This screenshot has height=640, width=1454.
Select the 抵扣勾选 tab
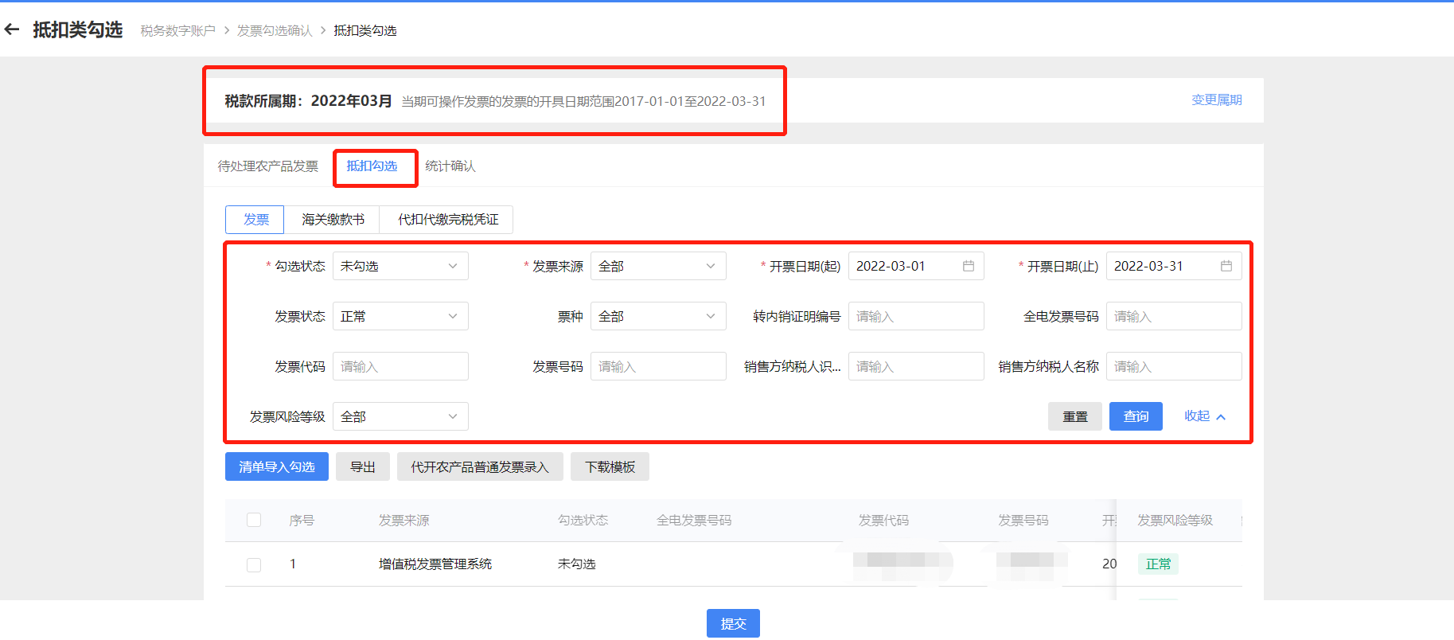click(372, 166)
